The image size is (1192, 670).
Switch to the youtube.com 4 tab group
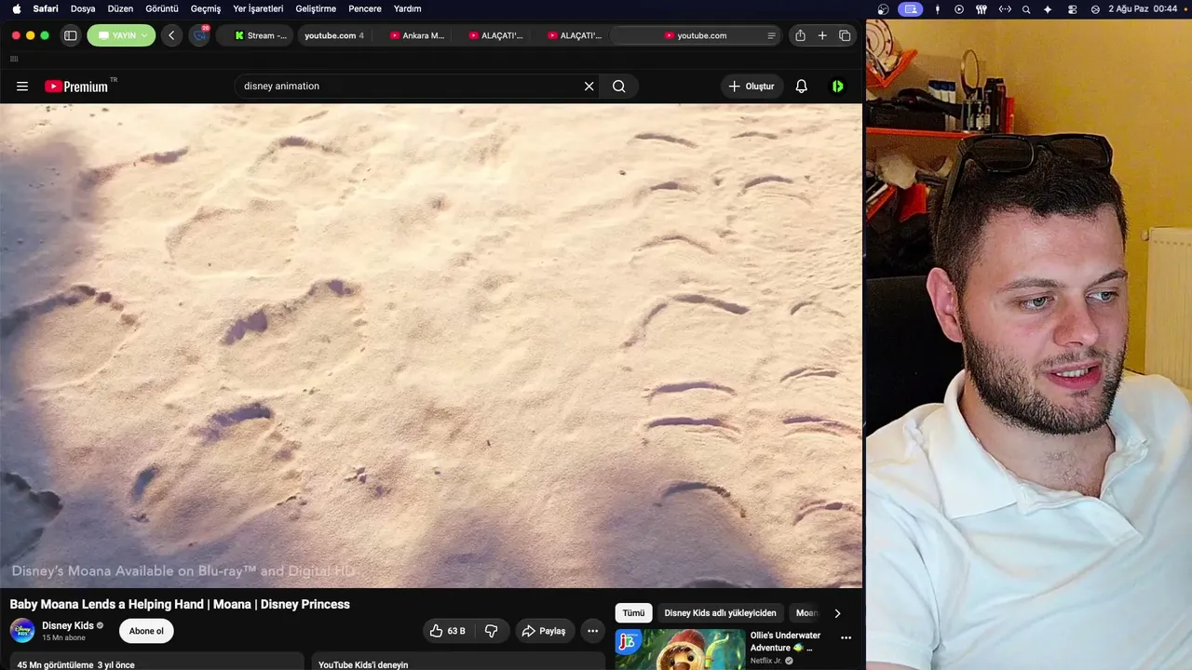pos(333,35)
